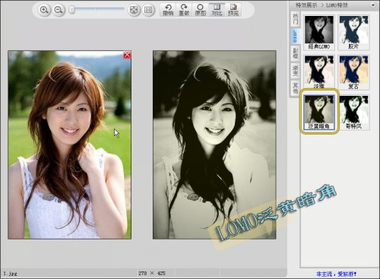Close the original photo with red X

[127, 55]
